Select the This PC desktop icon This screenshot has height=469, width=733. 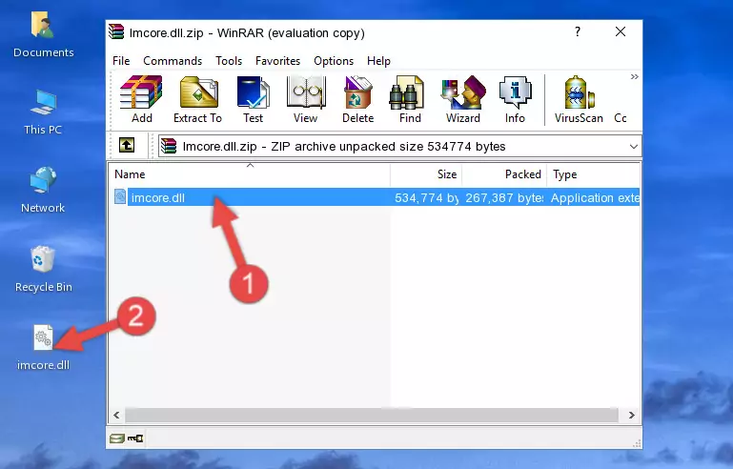(43, 112)
